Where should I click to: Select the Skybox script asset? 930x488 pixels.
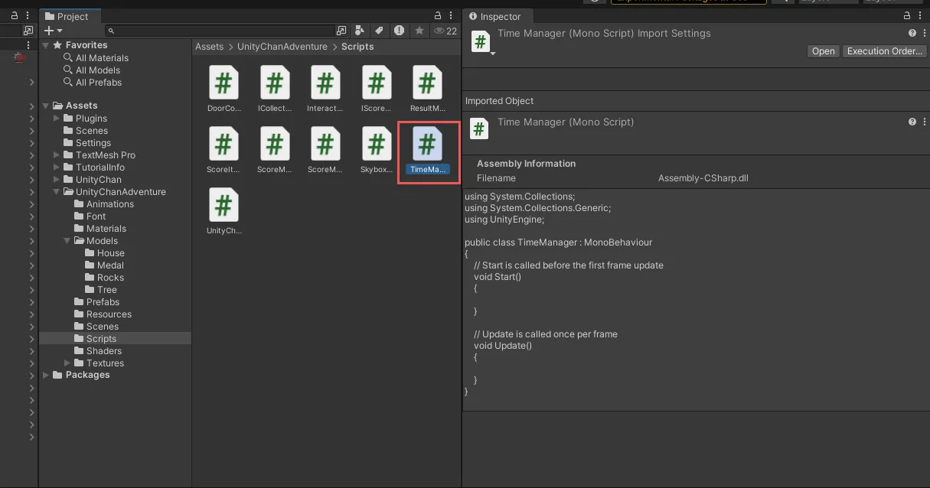tap(376, 144)
